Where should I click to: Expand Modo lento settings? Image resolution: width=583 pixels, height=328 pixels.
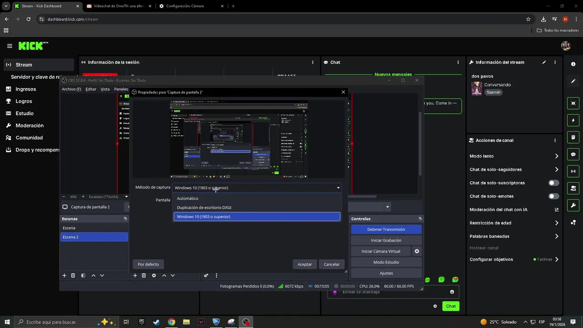(557, 156)
